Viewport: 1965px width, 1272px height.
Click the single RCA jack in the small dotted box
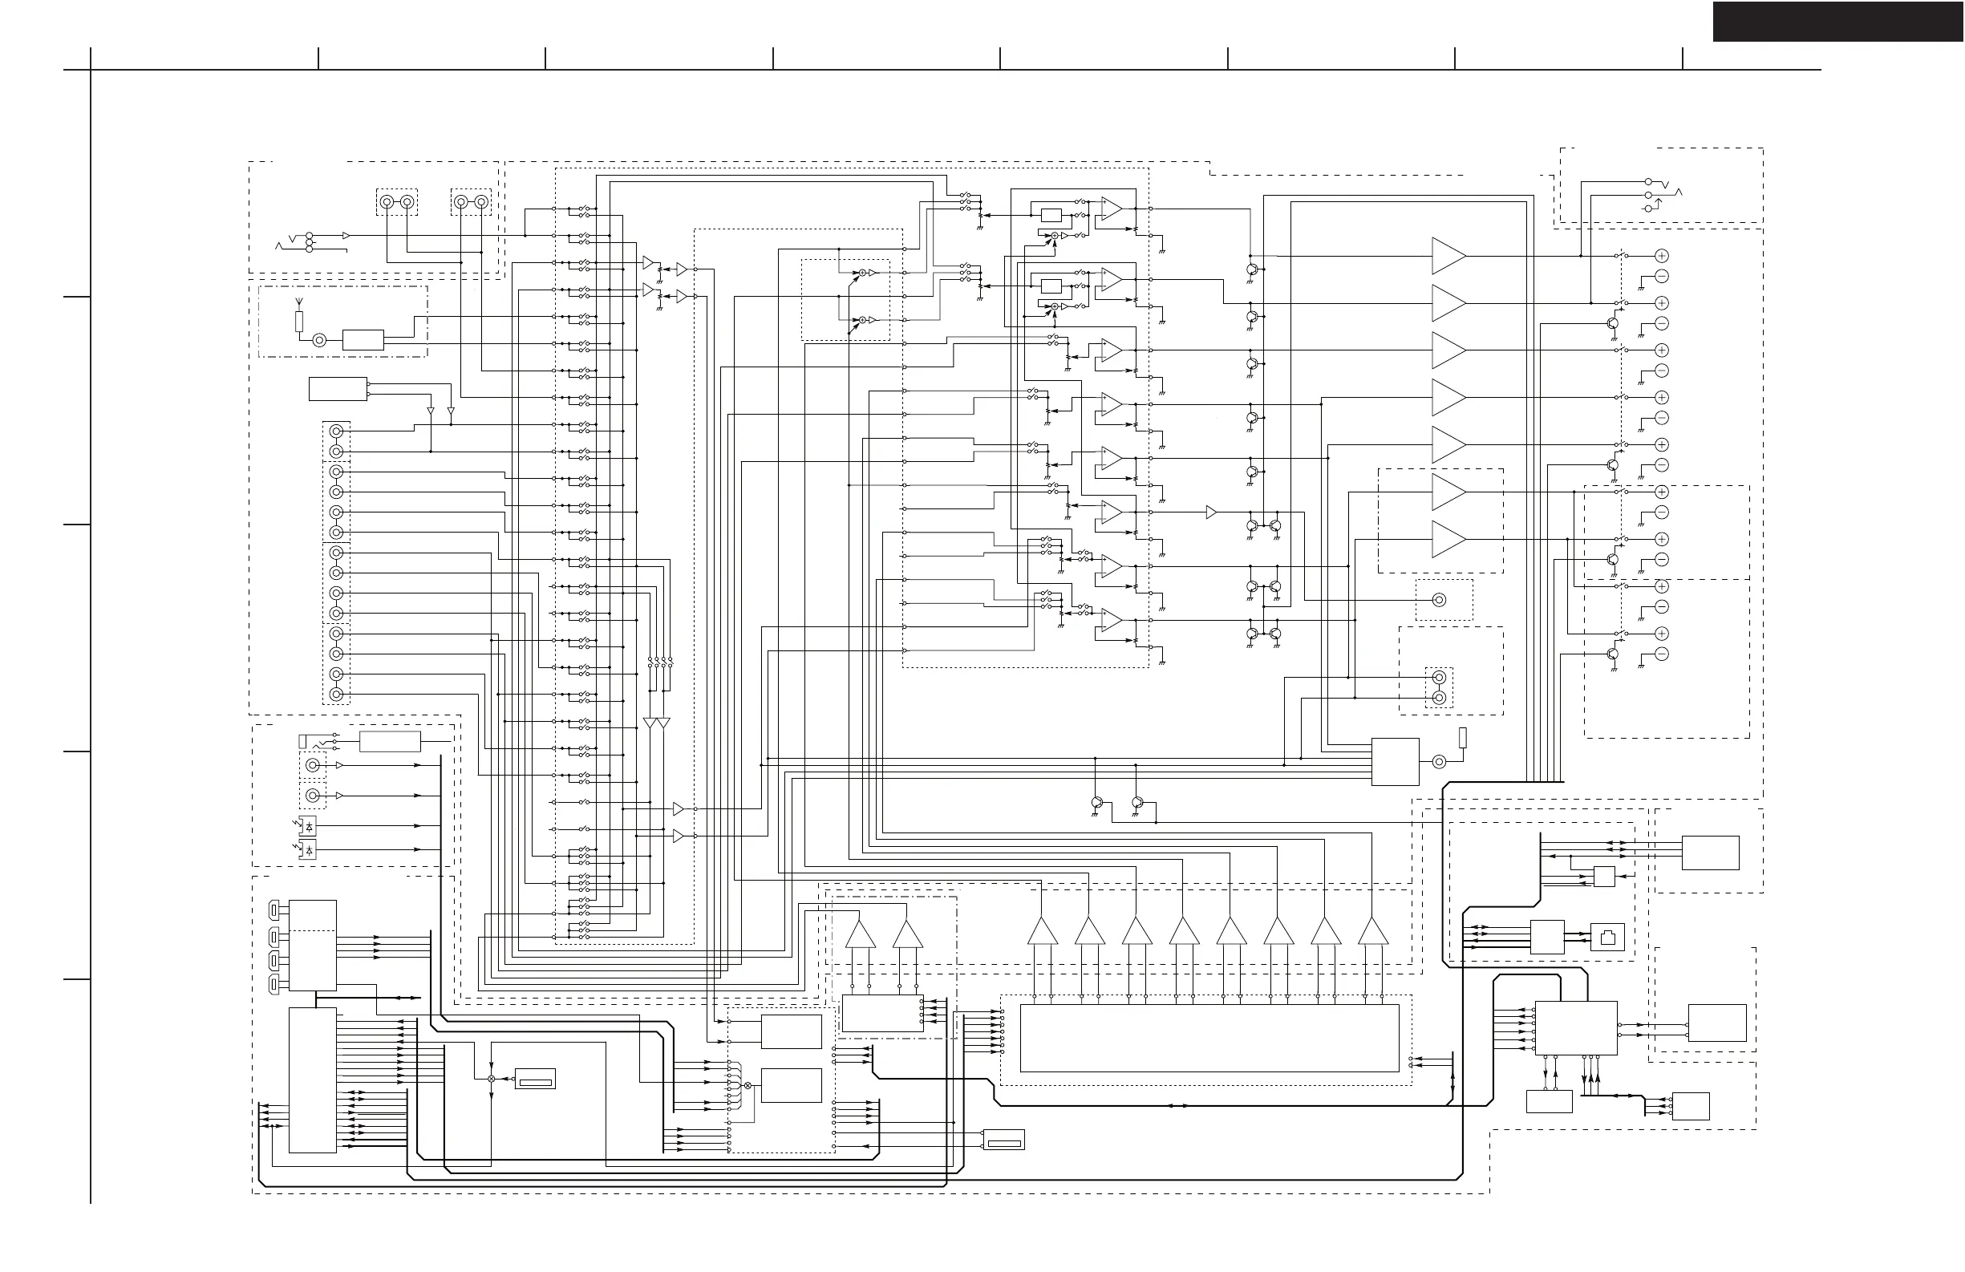[x=1439, y=600]
